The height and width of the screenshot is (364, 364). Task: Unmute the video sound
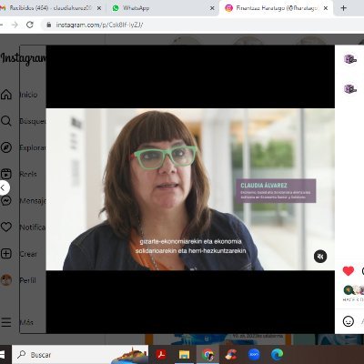pos(320,257)
